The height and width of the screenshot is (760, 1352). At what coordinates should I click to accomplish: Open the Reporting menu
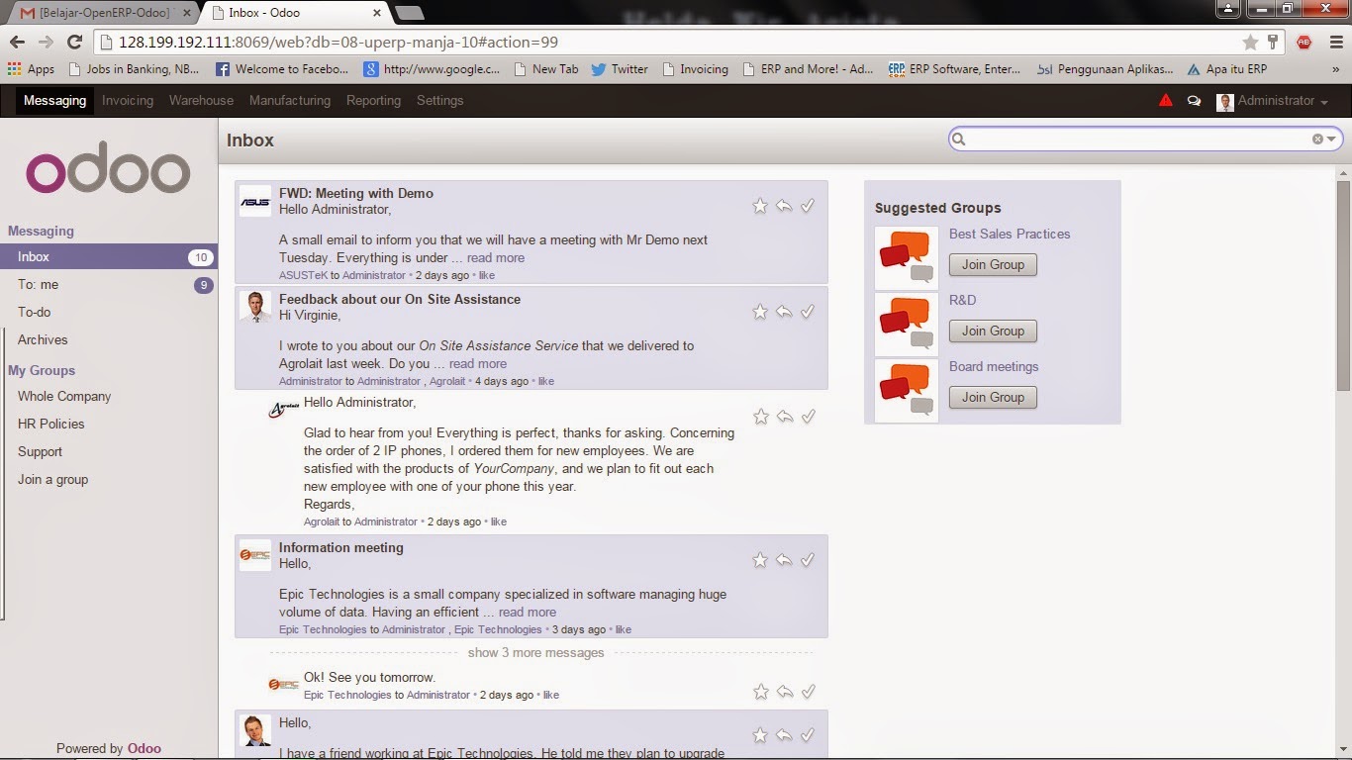pyautogui.click(x=373, y=100)
